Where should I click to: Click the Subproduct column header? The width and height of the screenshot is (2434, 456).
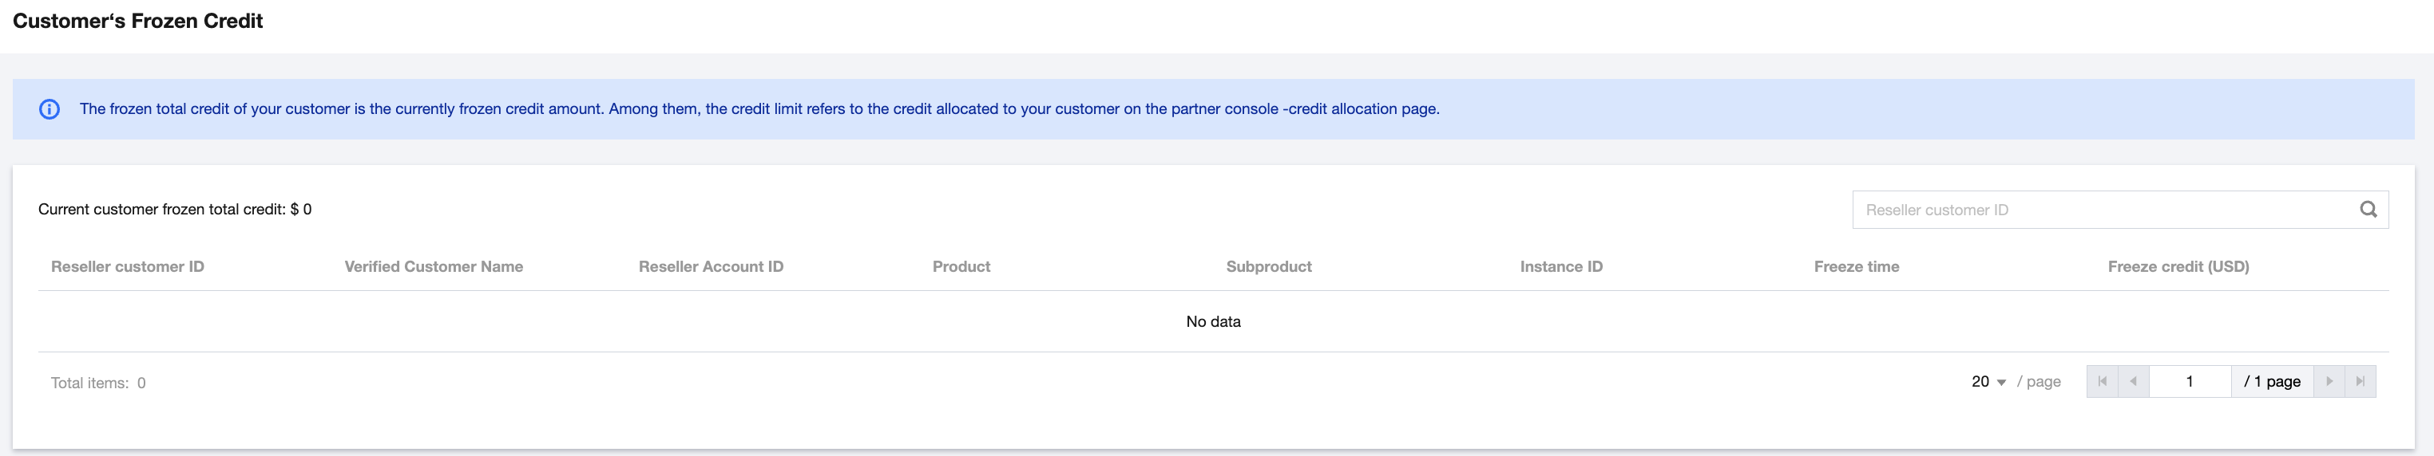point(1268,266)
